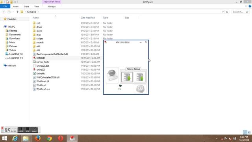Open Pictures in the navigation pane
Screen dimensions: 252x142
point(13,46)
